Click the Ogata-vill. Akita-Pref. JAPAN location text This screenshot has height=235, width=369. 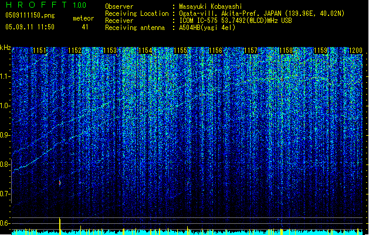coord(262,14)
